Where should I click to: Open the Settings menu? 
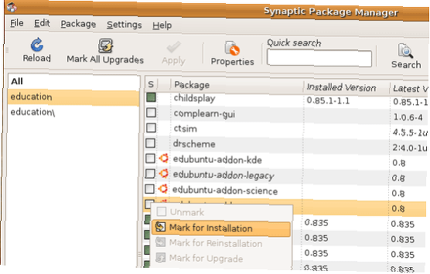(124, 24)
